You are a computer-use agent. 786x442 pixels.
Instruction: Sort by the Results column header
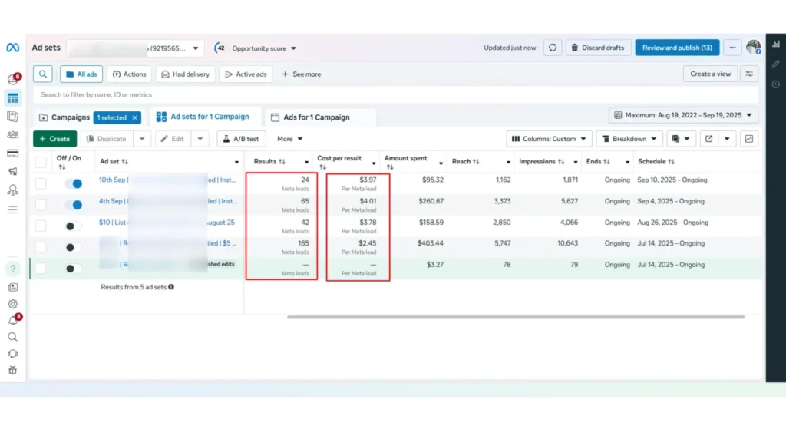269,161
